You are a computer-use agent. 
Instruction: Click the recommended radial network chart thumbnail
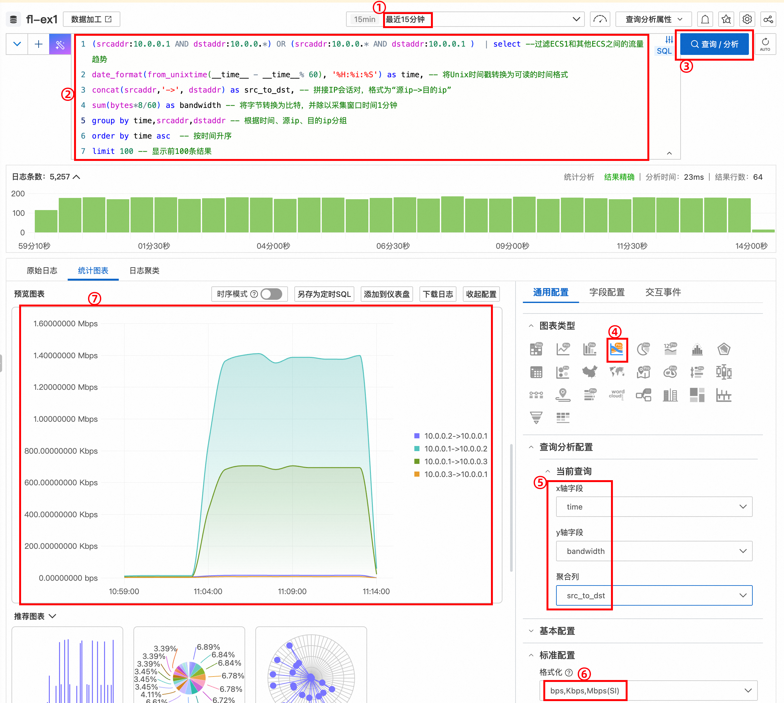point(311,665)
